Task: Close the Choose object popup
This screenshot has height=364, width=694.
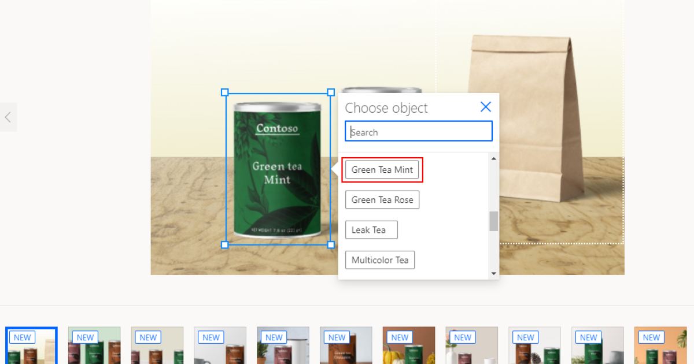Action: [x=486, y=107]
